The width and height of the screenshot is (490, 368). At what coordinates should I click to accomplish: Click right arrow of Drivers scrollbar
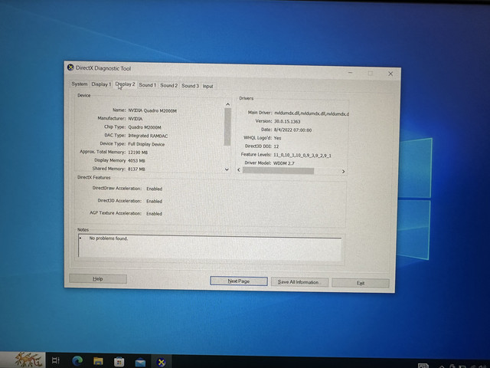click(343, 172)
